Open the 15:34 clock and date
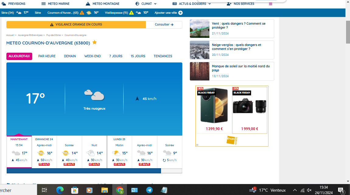Viewport: 350px width, 195px height. pos(324,190)
